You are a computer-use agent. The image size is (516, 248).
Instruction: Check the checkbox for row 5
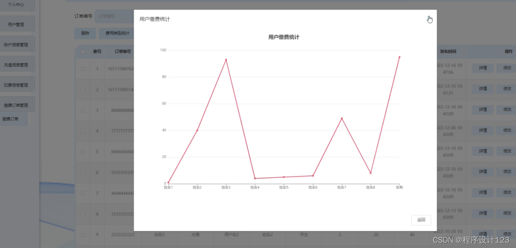pyautogui.click(x=83, y=152)
